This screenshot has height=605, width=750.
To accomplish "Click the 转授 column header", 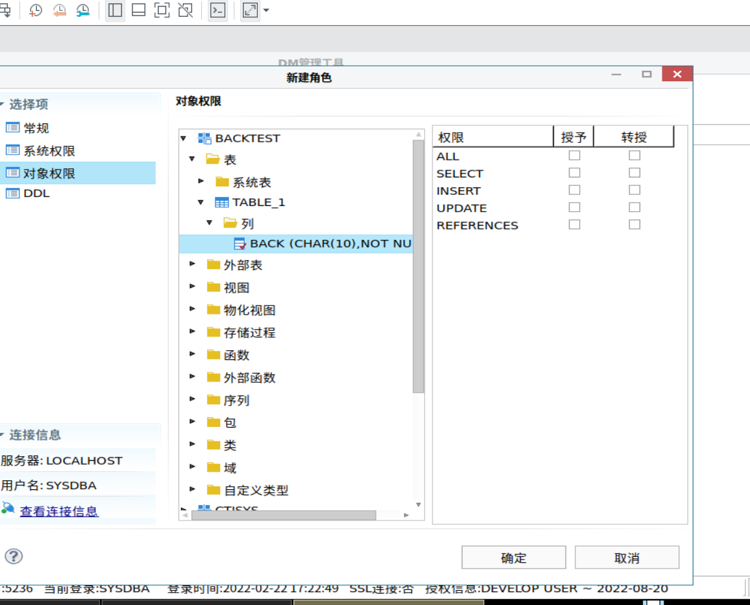I will (x=634, y=137).
